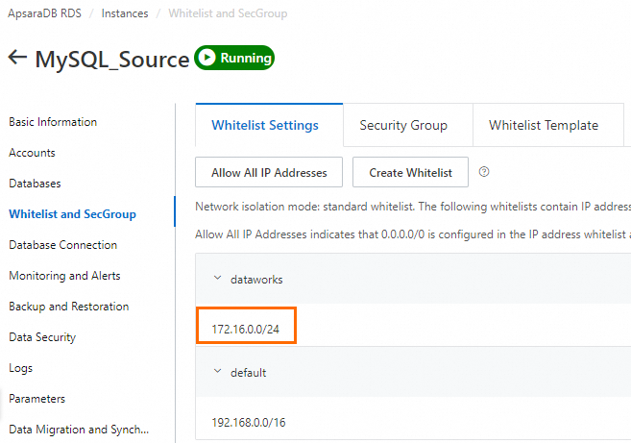The width and height of the screenshot is (631, 443).
Task: Click the Instances breadcrumb link
Action: (125, 14)
